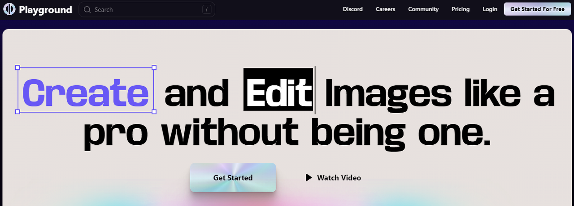Click the search magnifier icon
The height and width of the screenshot is (206, 574).
pos(87,9)
